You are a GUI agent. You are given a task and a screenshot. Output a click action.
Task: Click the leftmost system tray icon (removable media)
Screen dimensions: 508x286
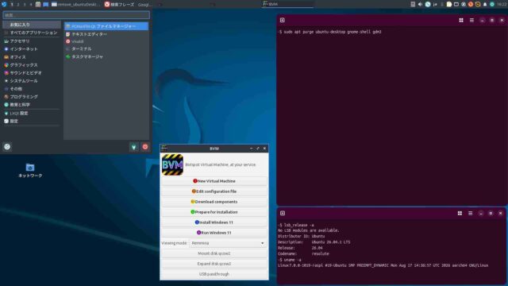point(413,4)
